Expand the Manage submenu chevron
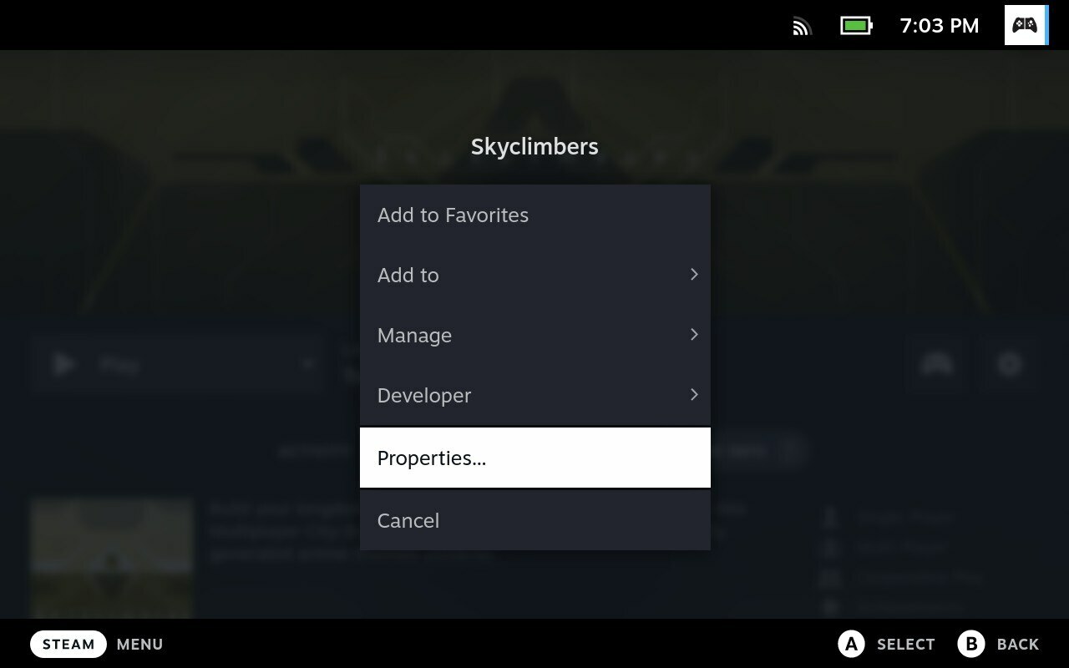The width and height of the screenshot is (1069, 668). coord(693,335)
